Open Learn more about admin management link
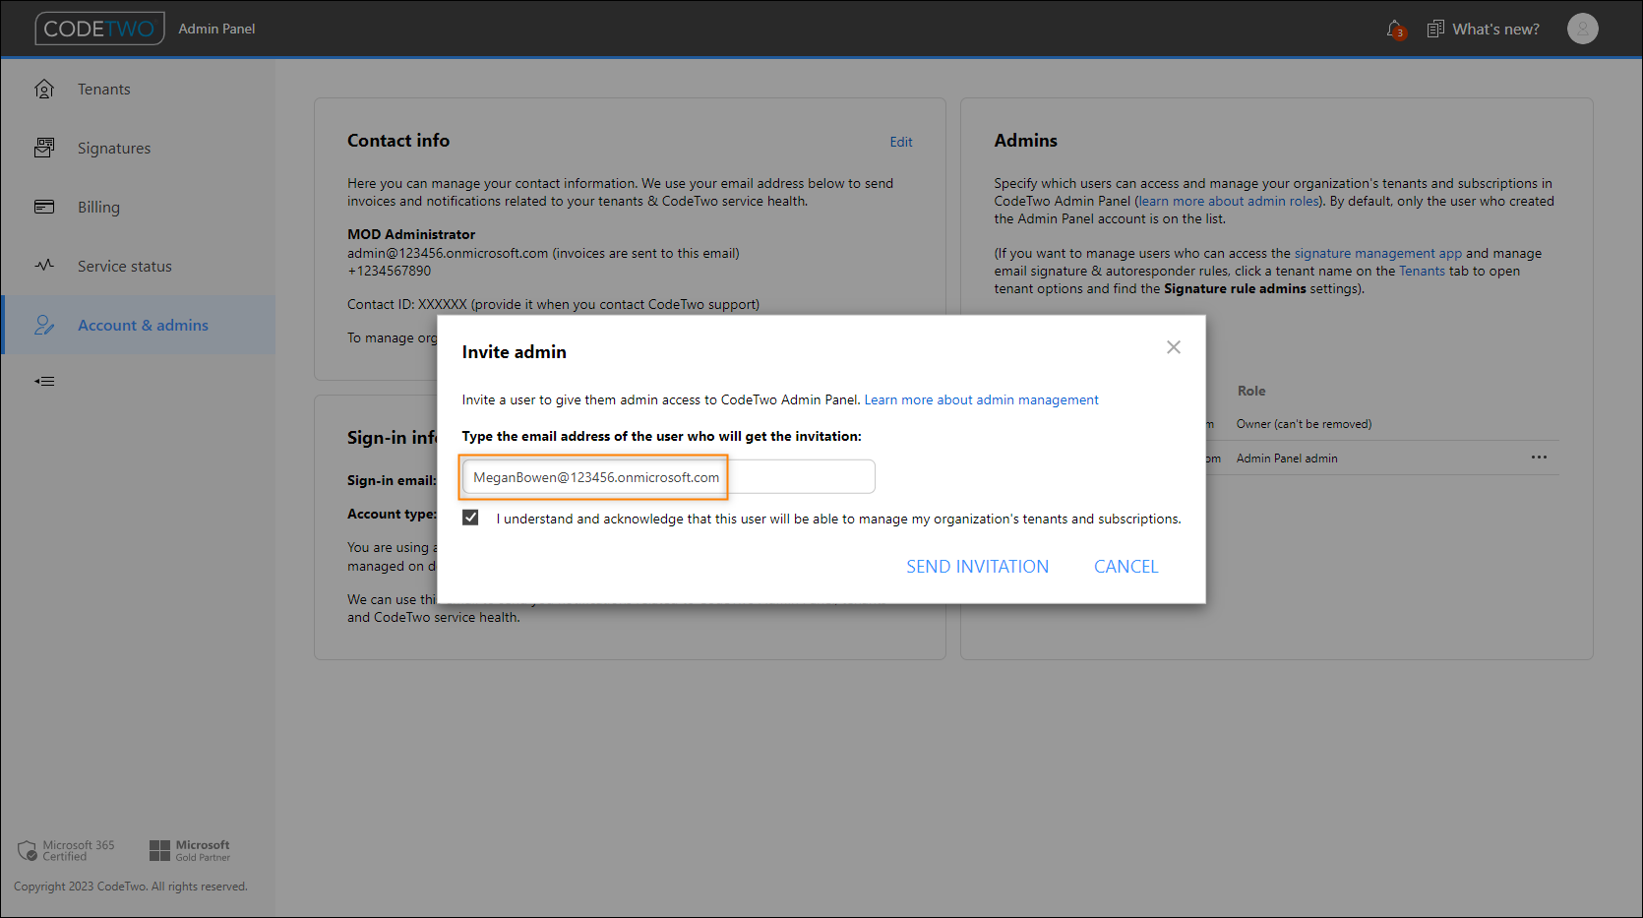 (x=981, y=399)
